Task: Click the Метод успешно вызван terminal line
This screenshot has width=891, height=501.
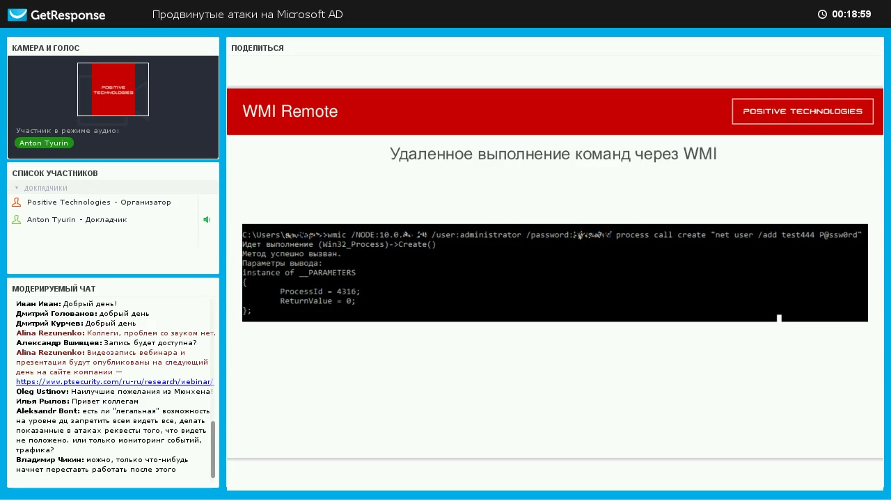Action: pos(292,254)
